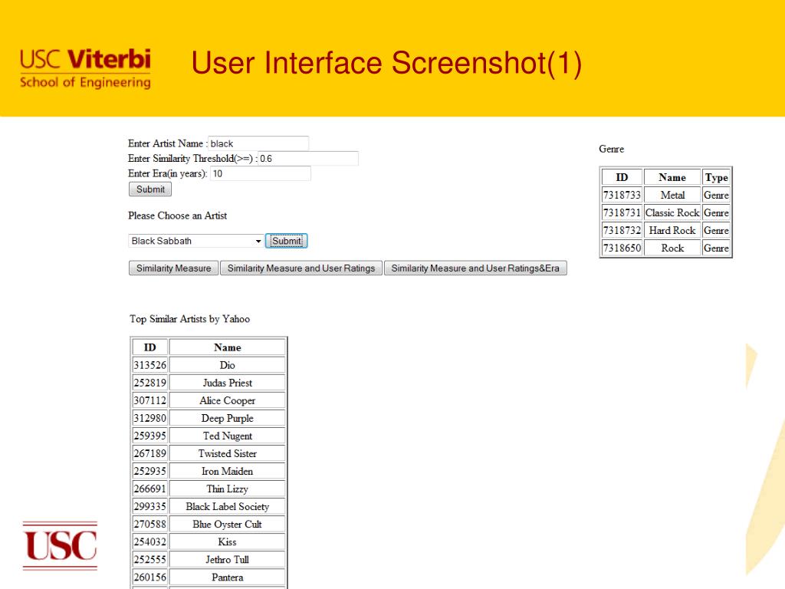Click the Pantera artist name
Viewport: 785px width, 589px height.
click(227, 577)
